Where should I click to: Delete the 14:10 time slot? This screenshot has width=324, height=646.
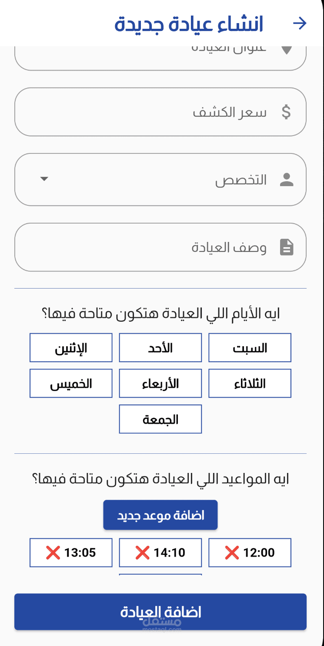(142, 553)
